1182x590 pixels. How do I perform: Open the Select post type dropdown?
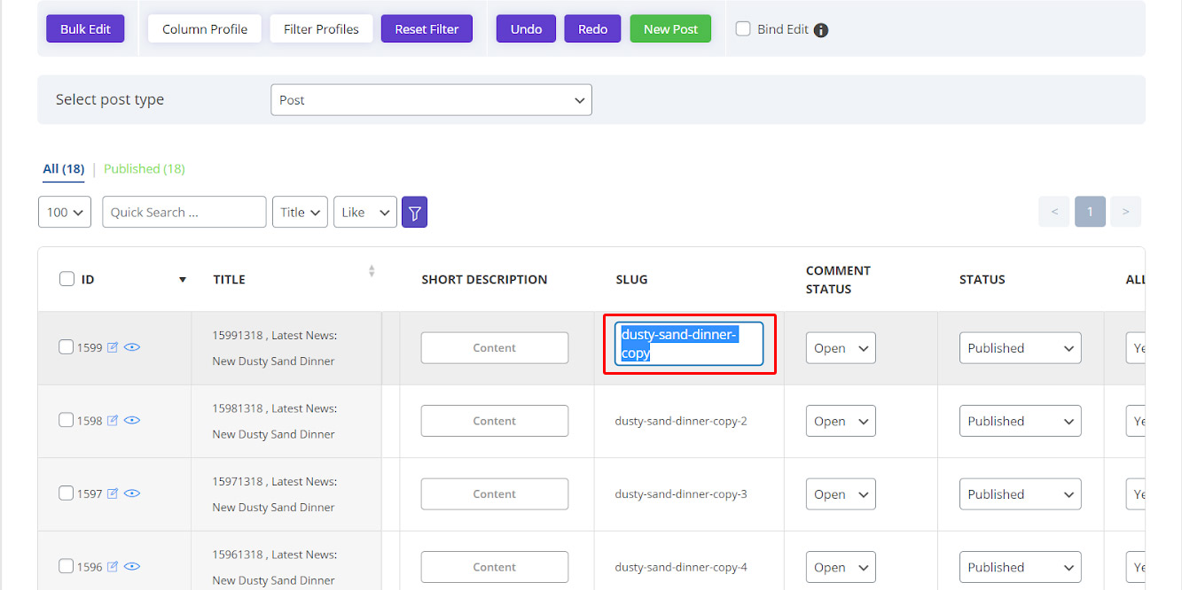[431, 100]
